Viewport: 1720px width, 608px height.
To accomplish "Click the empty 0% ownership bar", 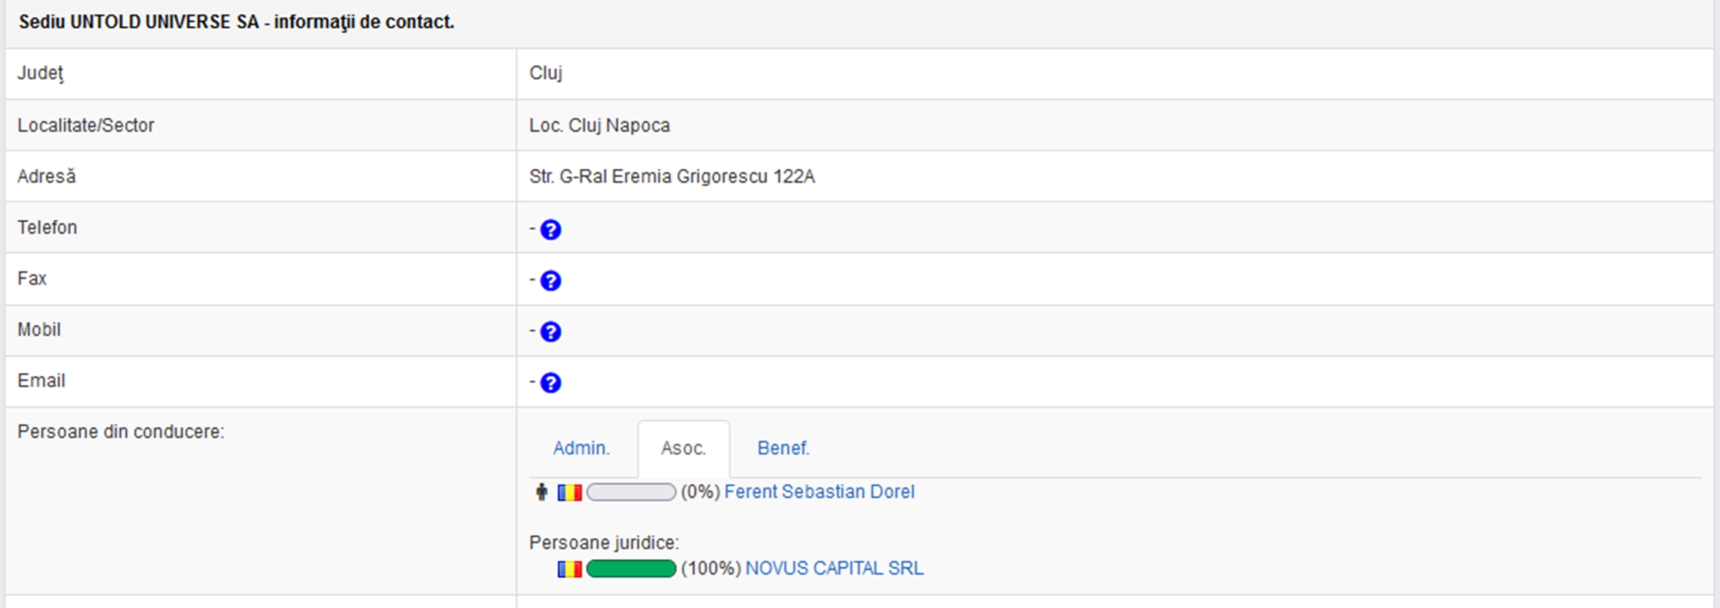I will (631, 492).
